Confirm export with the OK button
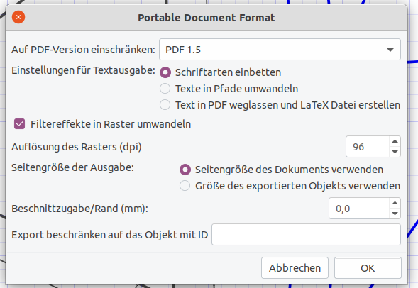418x288 pixels. point(368,268)
